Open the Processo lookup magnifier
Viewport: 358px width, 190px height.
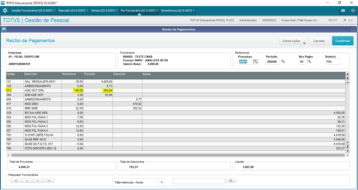(x=256, y=62)
